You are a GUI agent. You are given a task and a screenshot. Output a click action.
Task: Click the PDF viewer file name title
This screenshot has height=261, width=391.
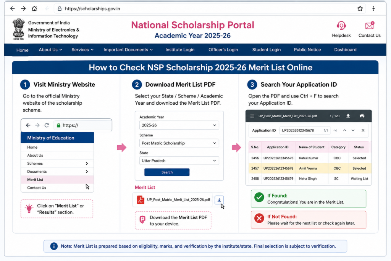(x=288, y=116)
